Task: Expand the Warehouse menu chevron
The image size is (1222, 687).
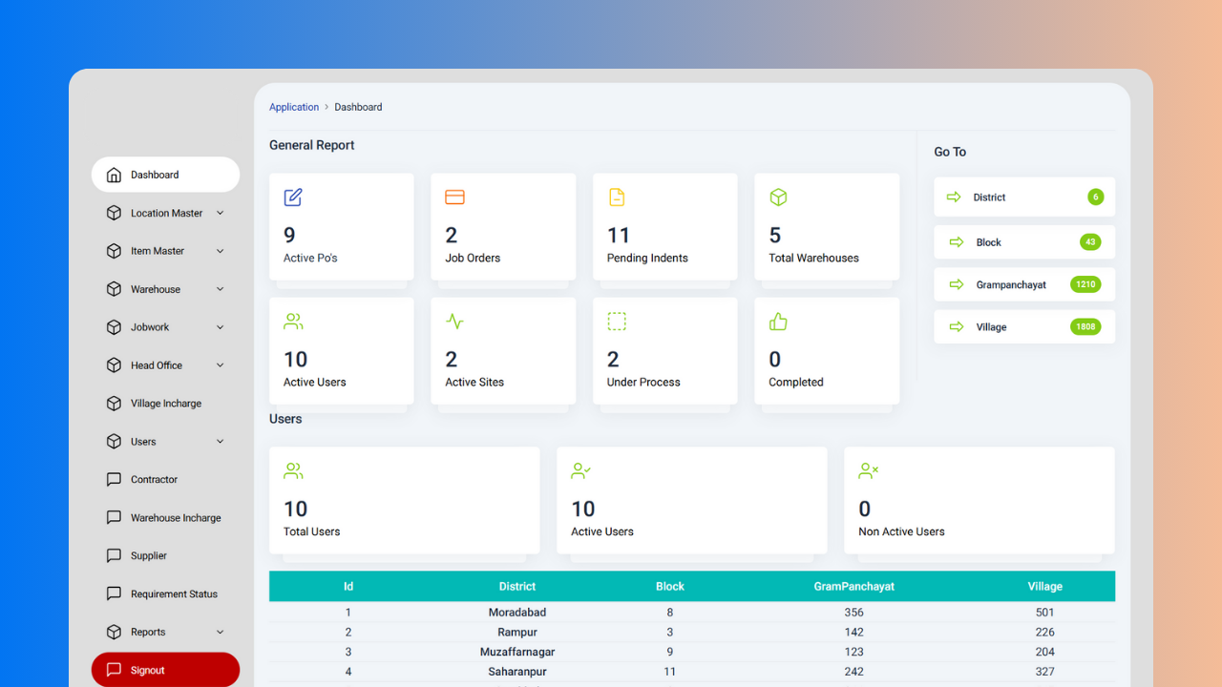Action: click(x=221, y=289)
